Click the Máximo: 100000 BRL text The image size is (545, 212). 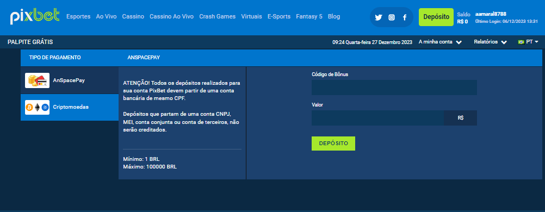tap(150, 167)
